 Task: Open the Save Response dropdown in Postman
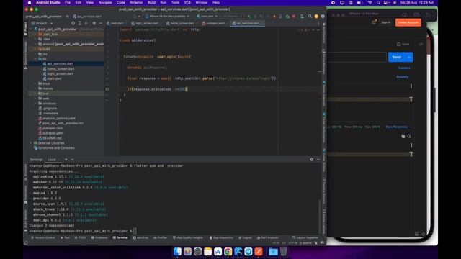click(398, 127)
